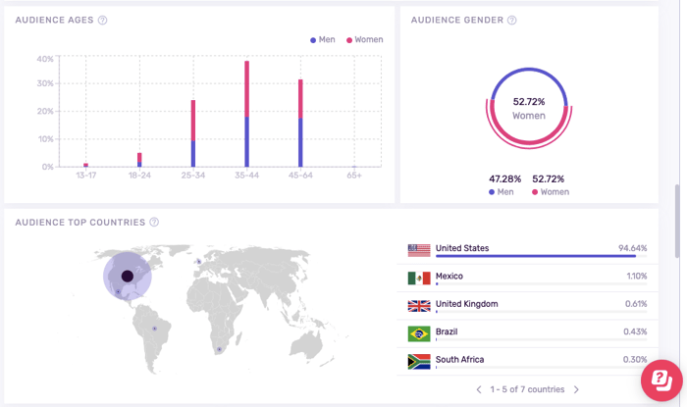Click the Brazil flag icon
Screen dimensions: 687x407
tap(419, 333)
